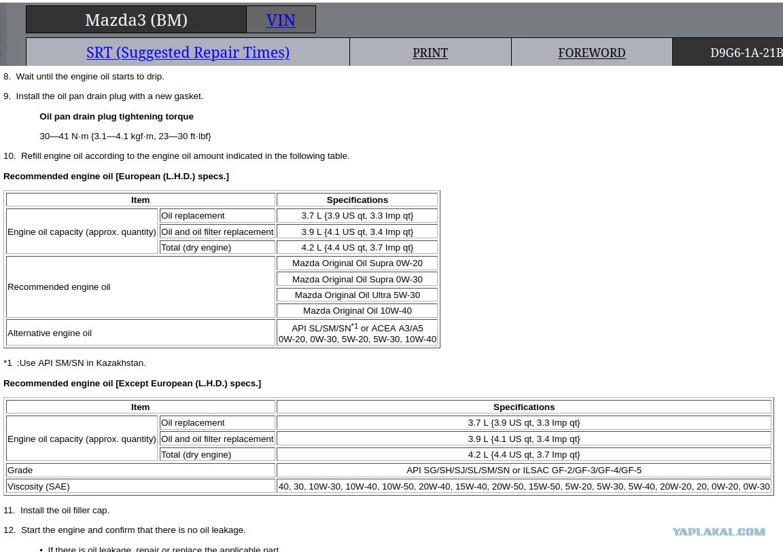Select the Mazda3 (BM) header

pyautogui.click(x=136, y=20)
